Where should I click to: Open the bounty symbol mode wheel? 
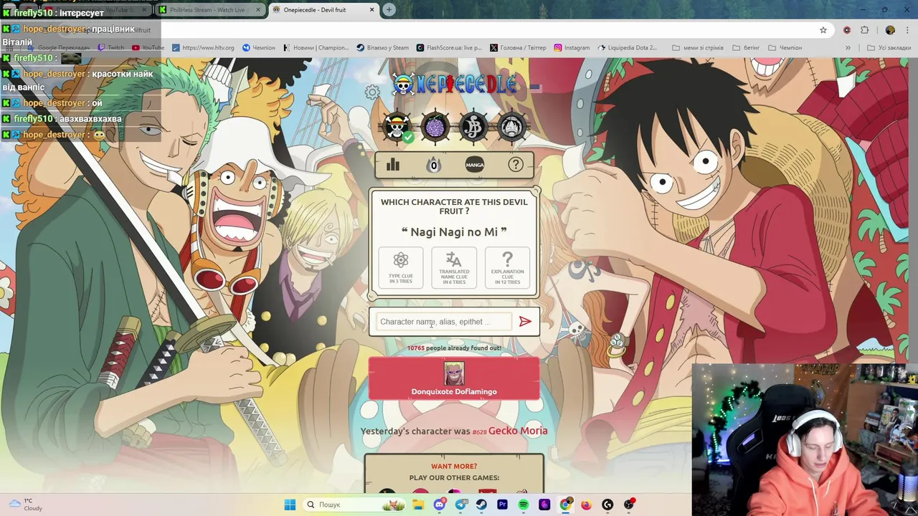[x=473, y=127]
